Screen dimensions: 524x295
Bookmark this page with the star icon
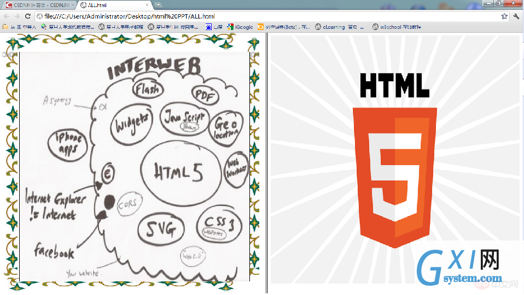pyautogui.click(x=504, y=16)
